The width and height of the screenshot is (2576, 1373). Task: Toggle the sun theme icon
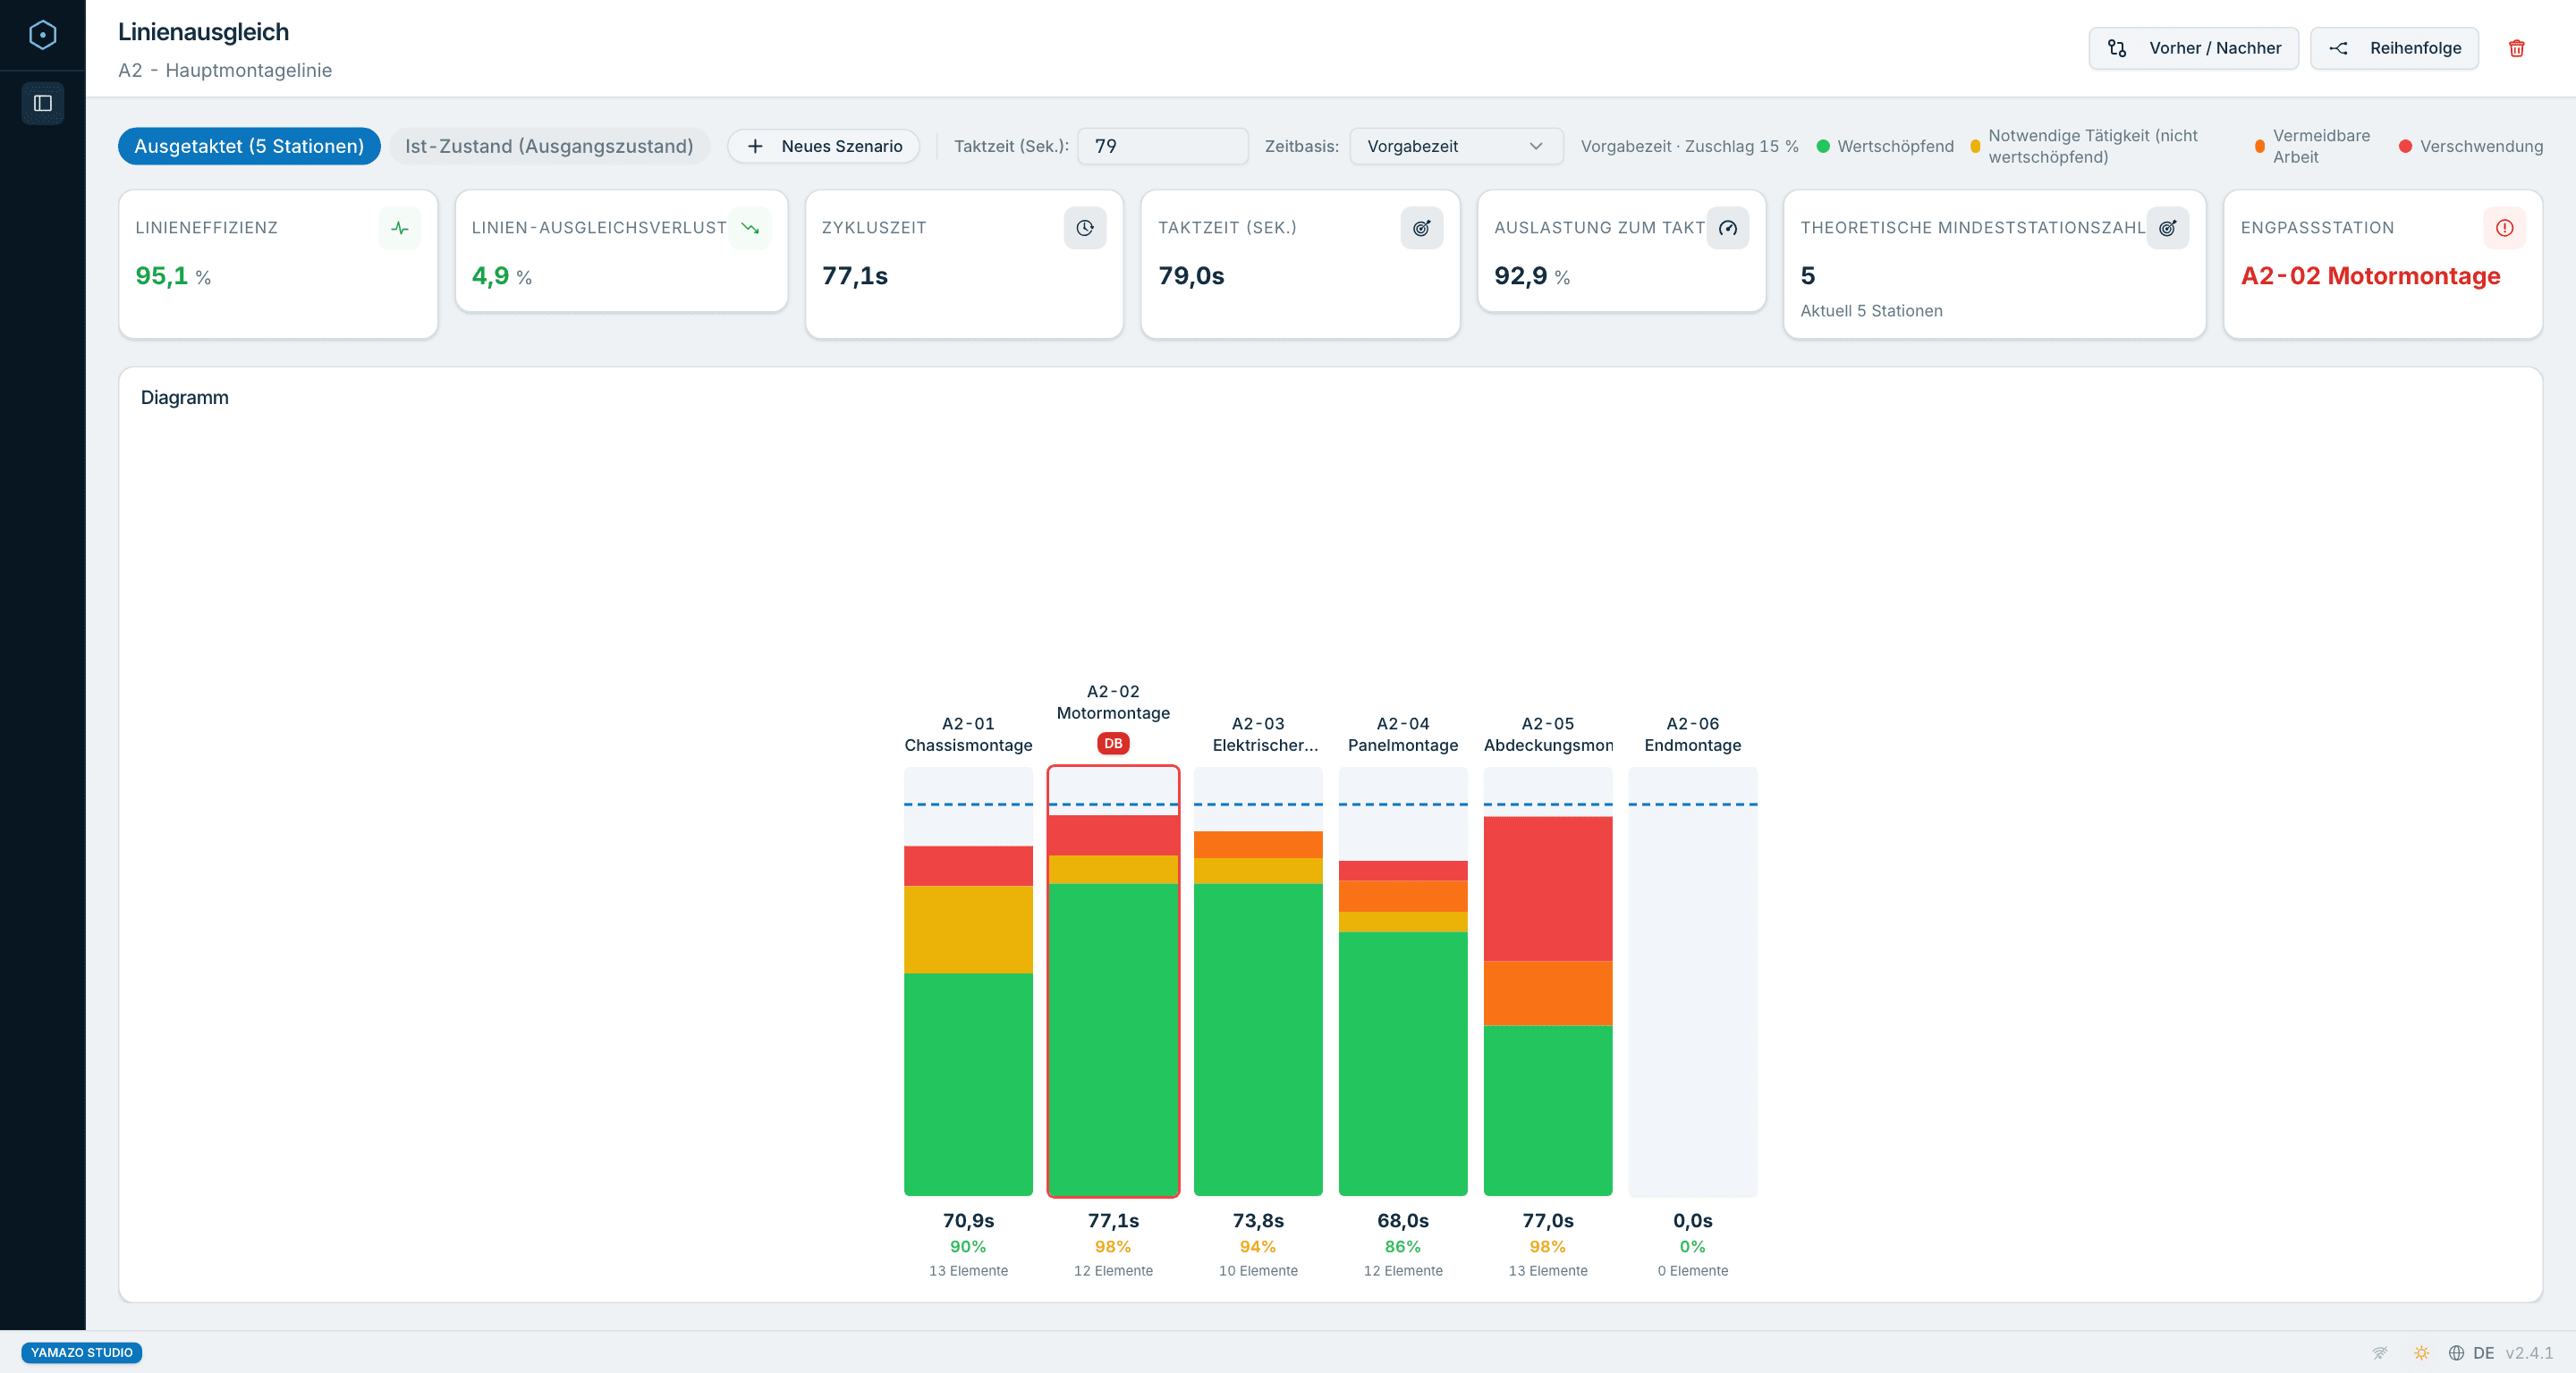coord(2421,1352)
